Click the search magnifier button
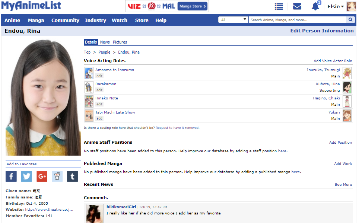Screen dimensions: 359x223 coord(351,20)
